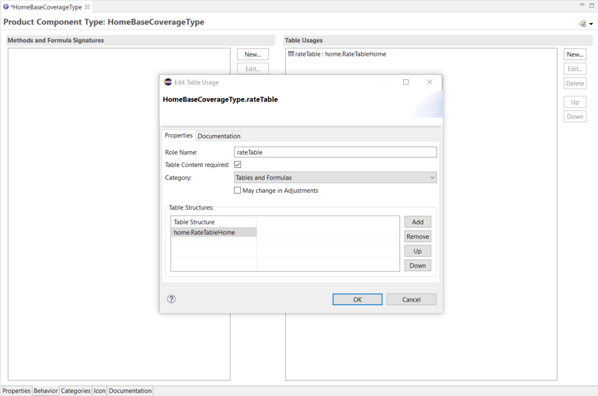Click the help question mark icon
598x396 pixels.
(x=171, y=299)
